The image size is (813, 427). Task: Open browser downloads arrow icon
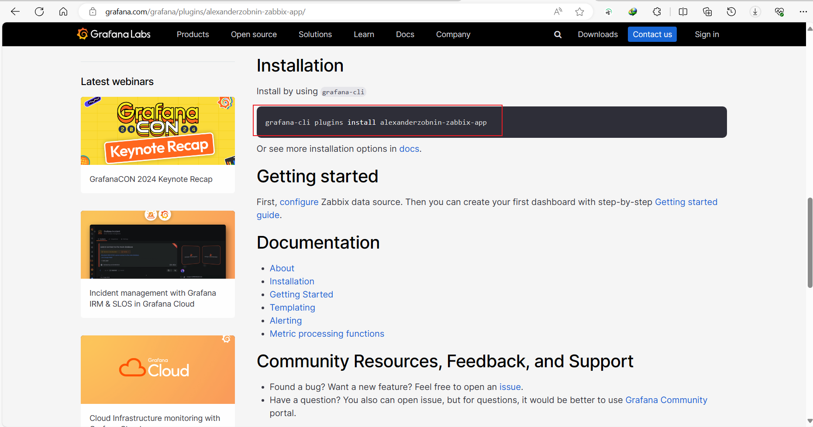(x=755, y=12)
